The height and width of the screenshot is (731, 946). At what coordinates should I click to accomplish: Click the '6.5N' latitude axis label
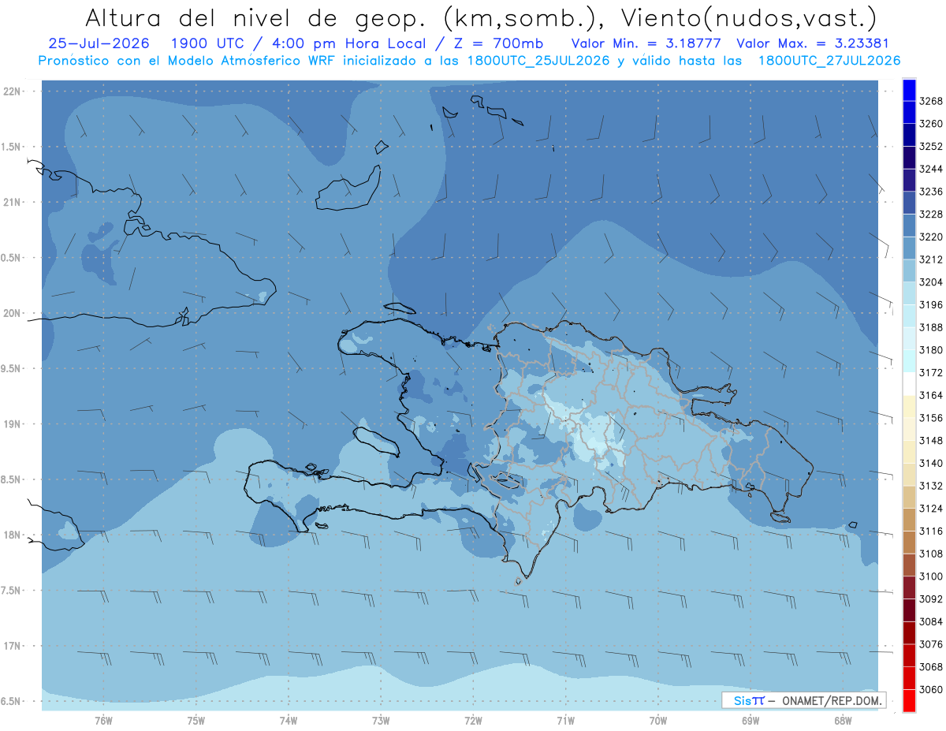click(12, 701)
